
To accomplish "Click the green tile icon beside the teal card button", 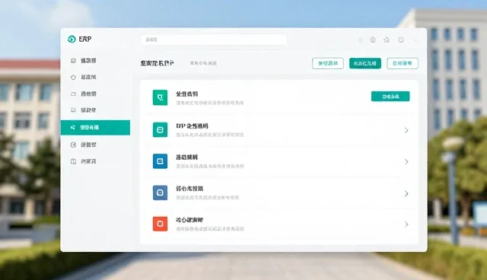I will (160, 97).
